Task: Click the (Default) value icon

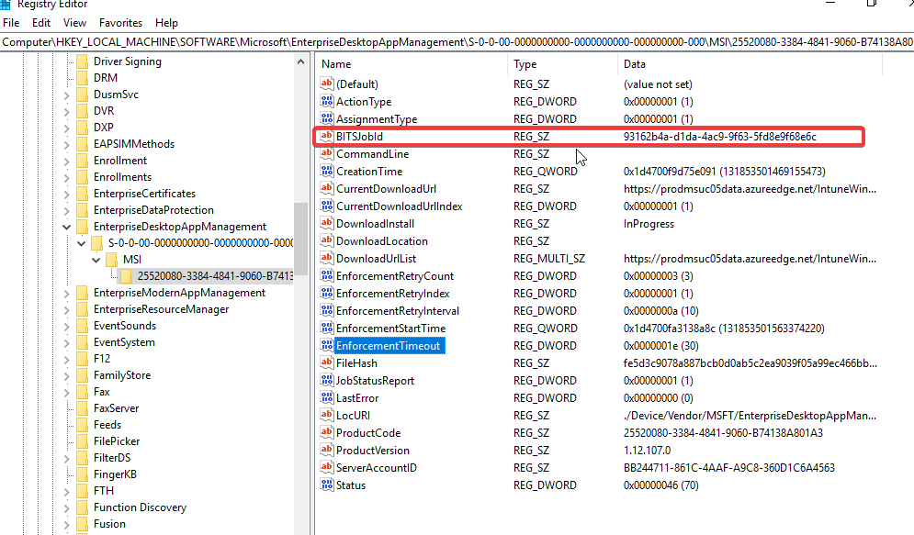Action: (x=326, y=84)
